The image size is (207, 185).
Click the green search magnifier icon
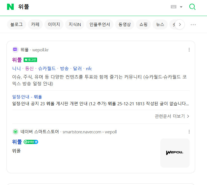(192, 7)
